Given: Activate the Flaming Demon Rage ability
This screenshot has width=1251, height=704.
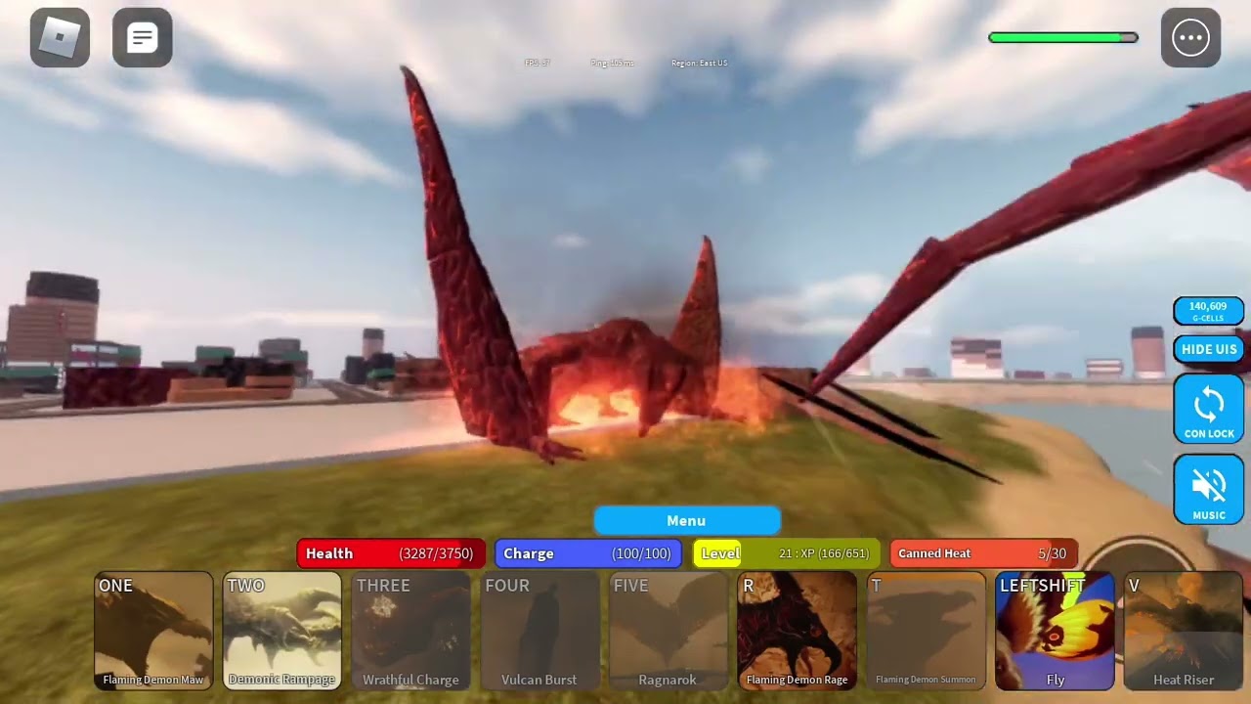Looking at the screenshot, I should (x=797, y=631).
